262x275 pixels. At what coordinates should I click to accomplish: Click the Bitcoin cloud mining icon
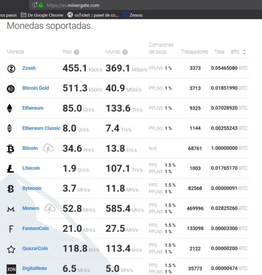tap(48, 148)
